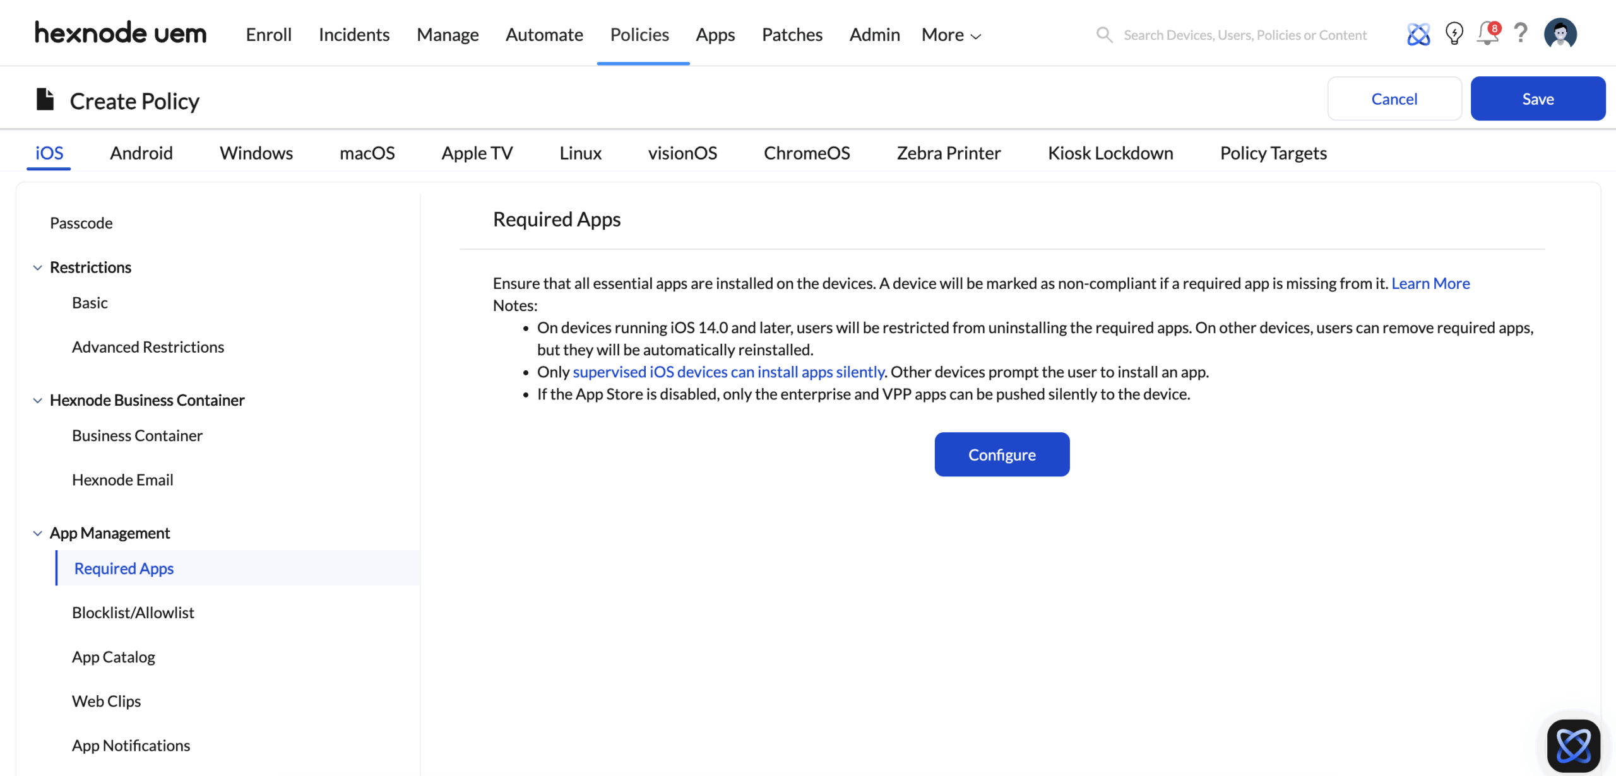Open the user profile avatar

pyautogui.click(x=1560, y=33)
